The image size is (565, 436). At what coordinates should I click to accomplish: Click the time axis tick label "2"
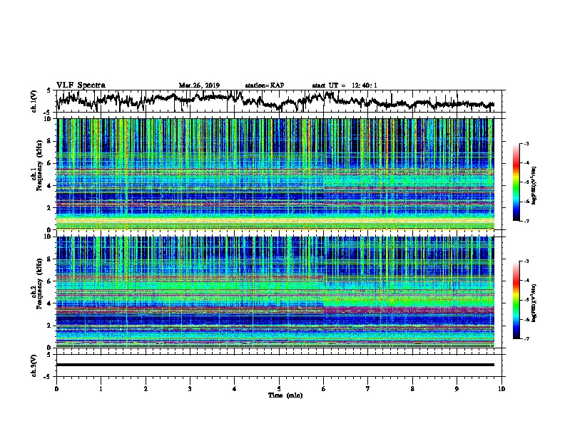point(146,389)
